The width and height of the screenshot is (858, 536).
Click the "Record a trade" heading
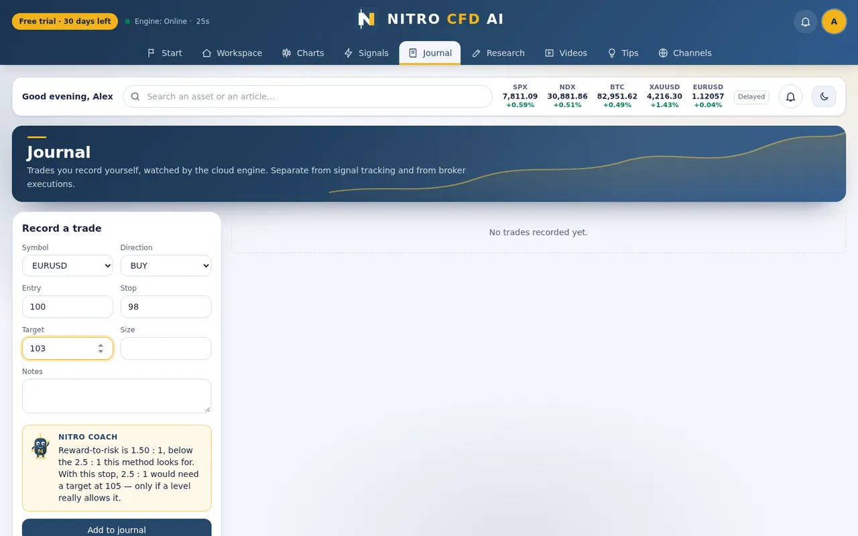[62, 228]
